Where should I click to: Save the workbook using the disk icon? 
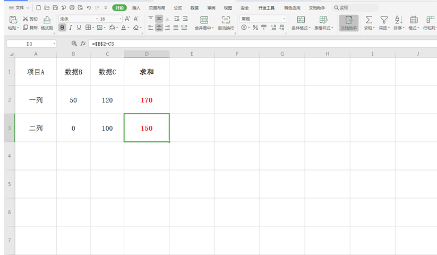click(x=55, y=8)
